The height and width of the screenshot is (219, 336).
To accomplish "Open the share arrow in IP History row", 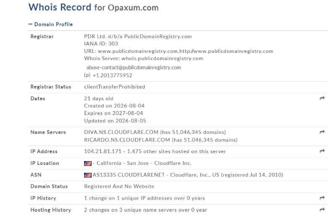I will click(322, 198).
